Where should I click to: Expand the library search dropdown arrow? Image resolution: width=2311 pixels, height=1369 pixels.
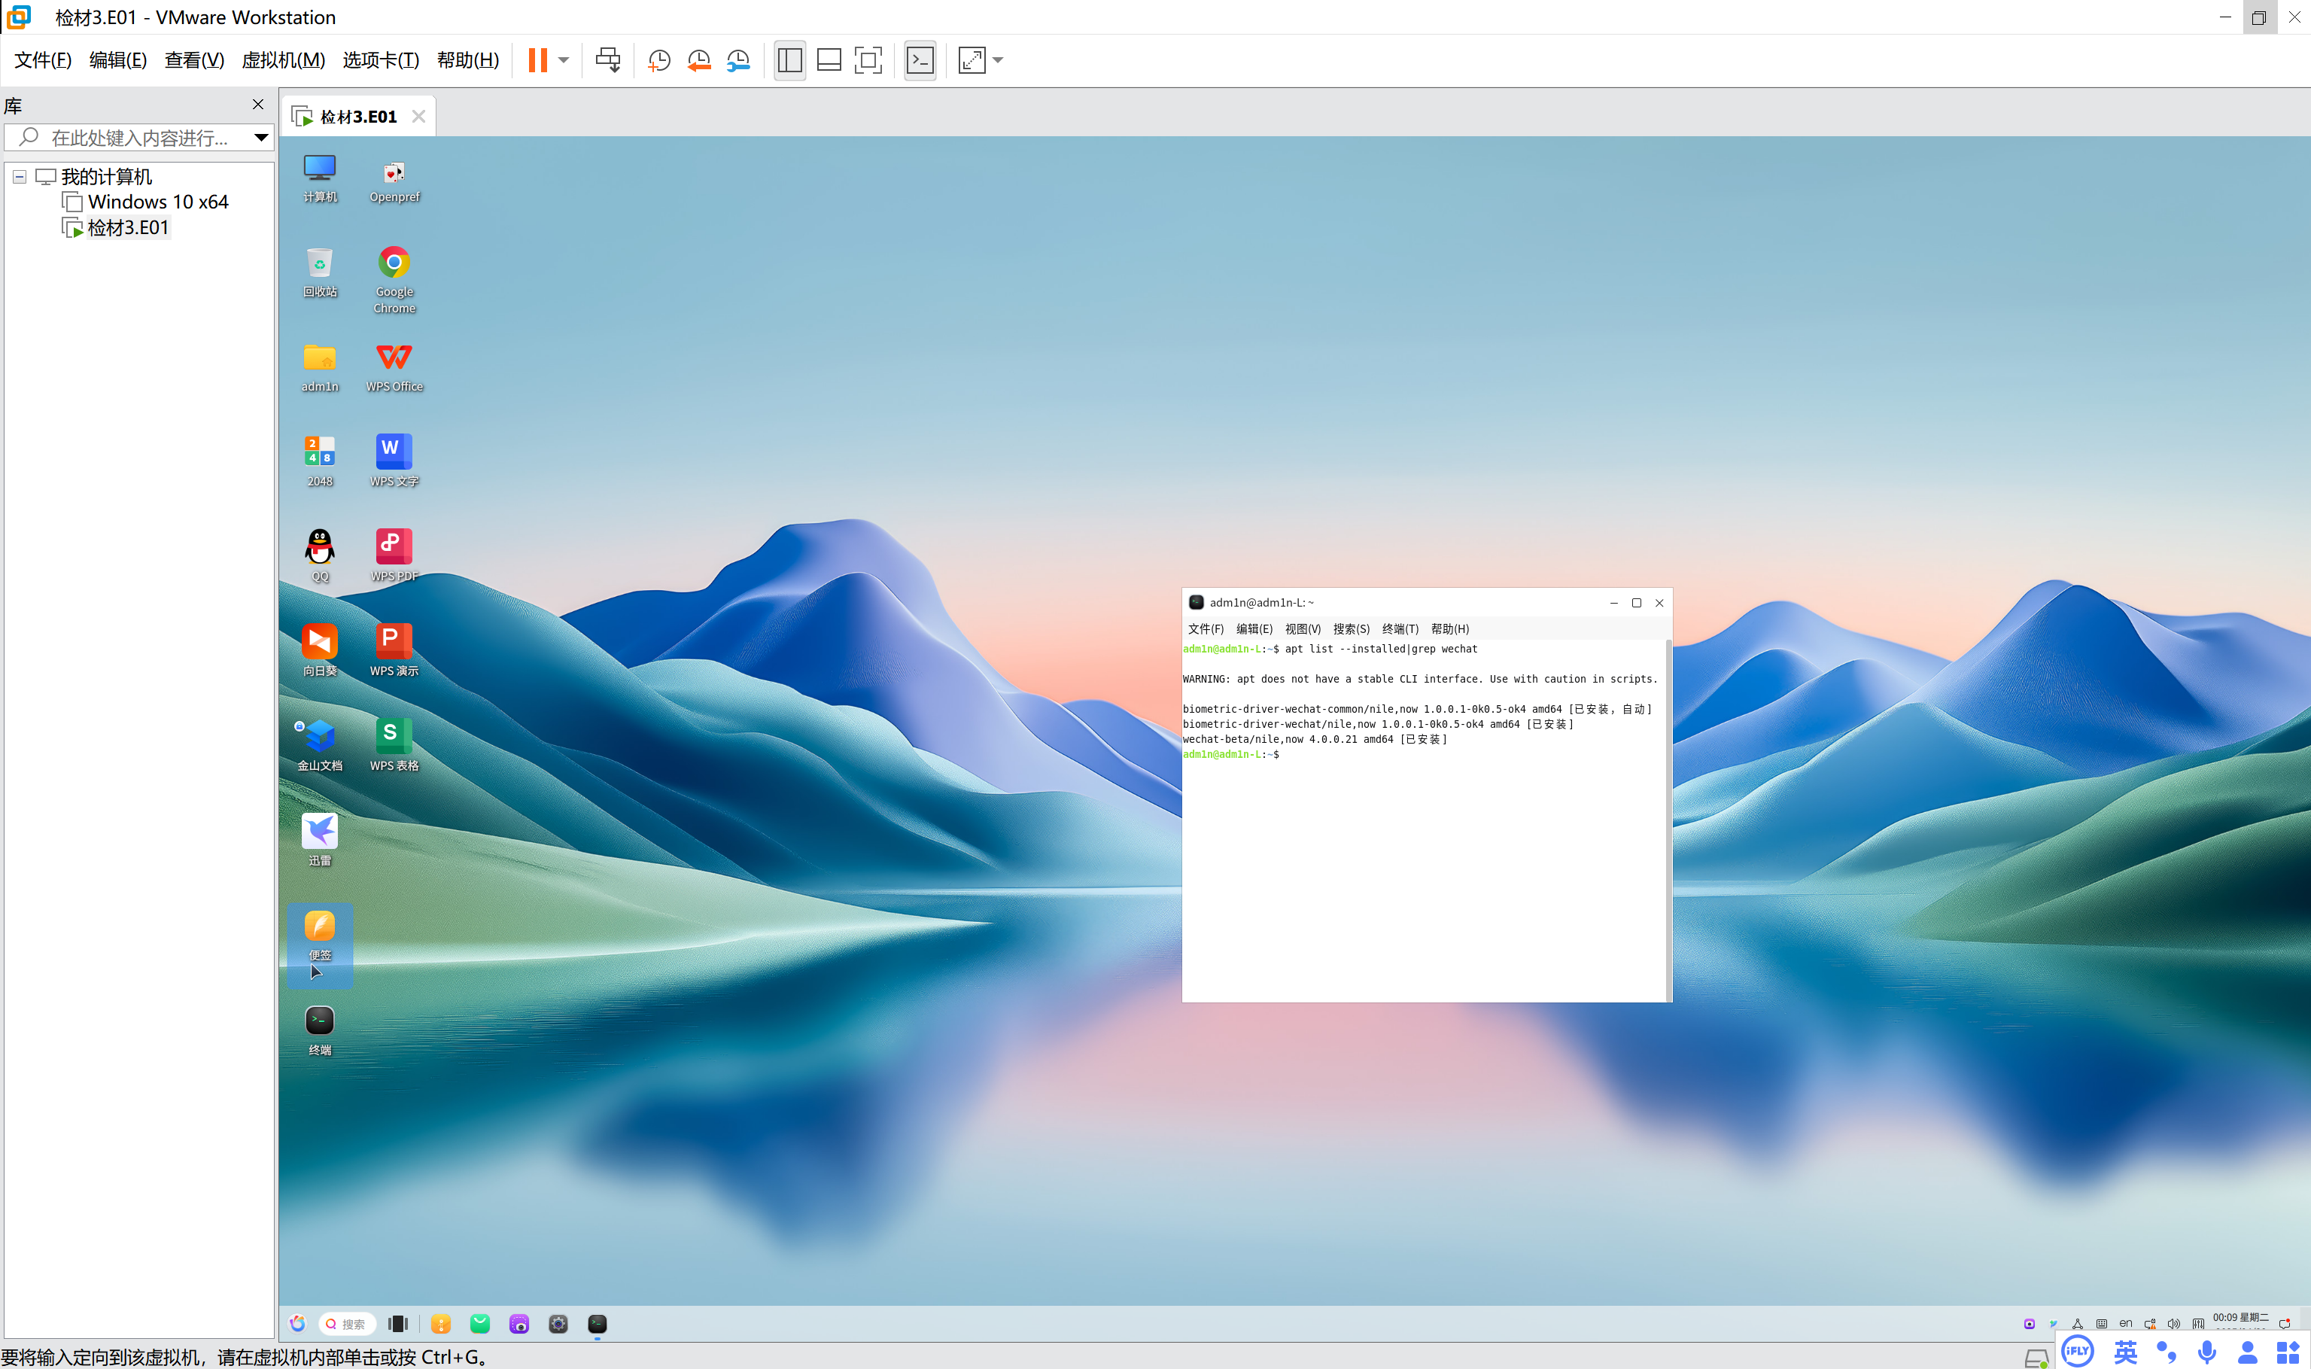pyautogui.click(x=261, y=138)
